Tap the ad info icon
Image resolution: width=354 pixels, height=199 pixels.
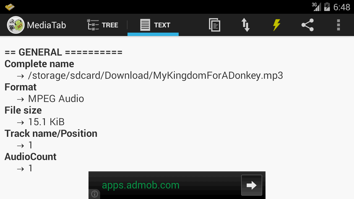(94, 194)
